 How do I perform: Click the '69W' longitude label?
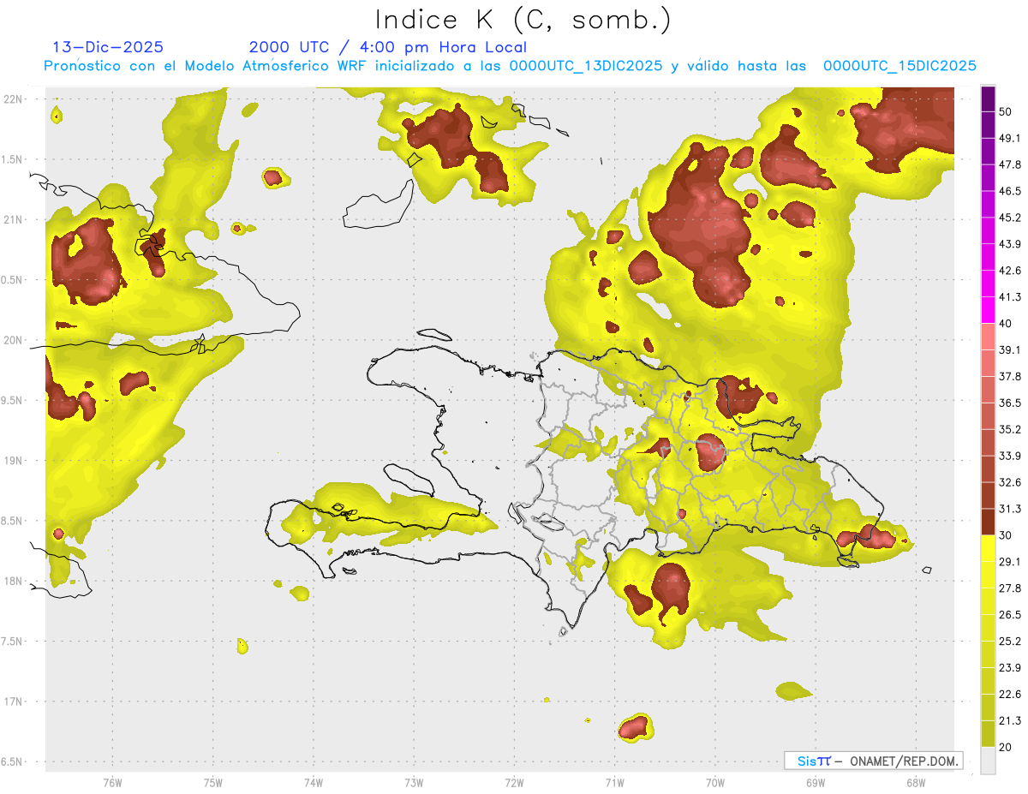815,782
